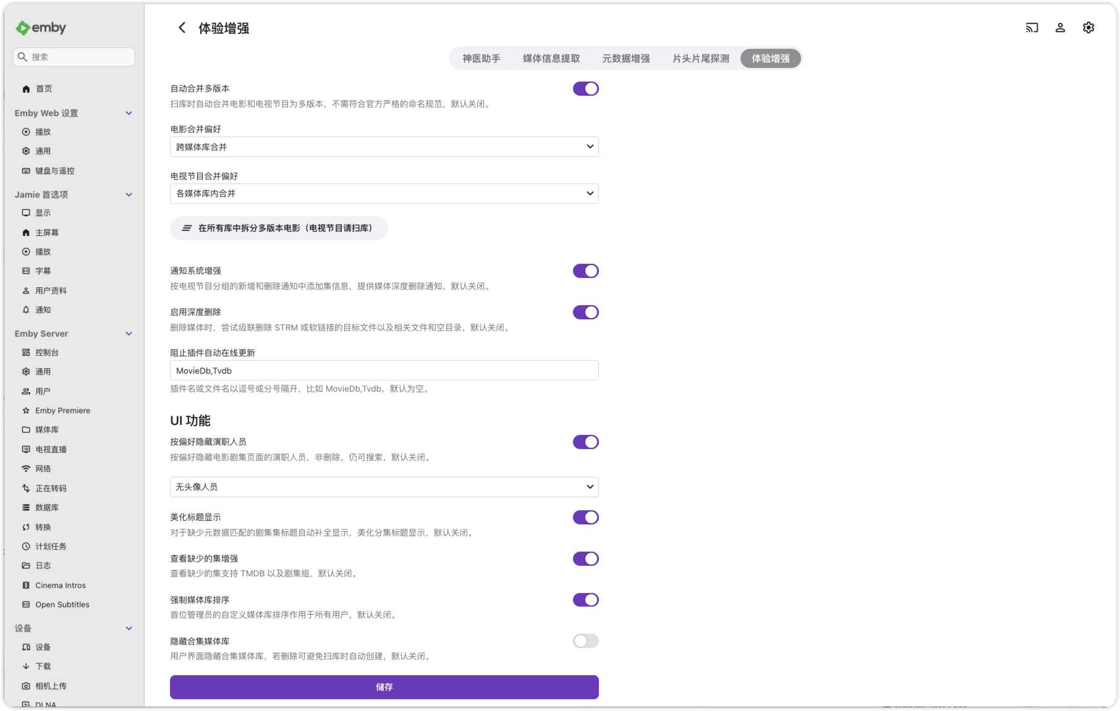Collapse the Emby Server sidebar section
This screenshot has width=1120, height=711.
click(x=129, y=334)
